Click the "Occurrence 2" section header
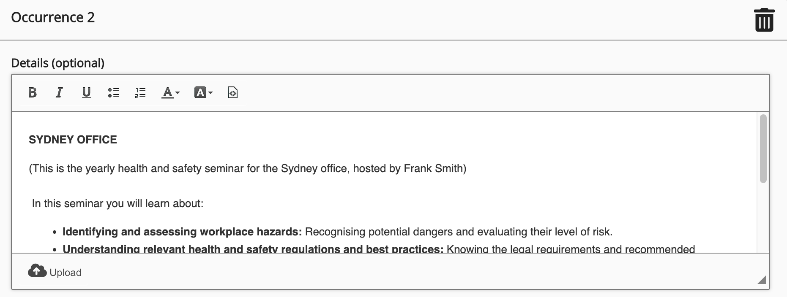 click(x=53, y=17)
